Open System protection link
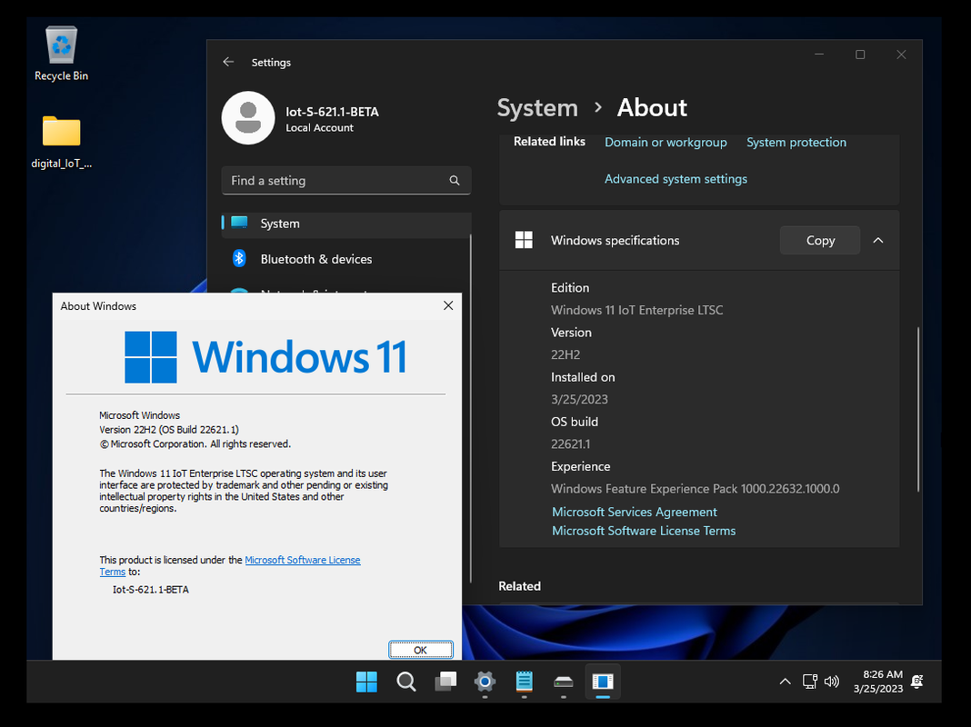Image resolution: width=971 pixels, height=727 pixels. [796, 143]
